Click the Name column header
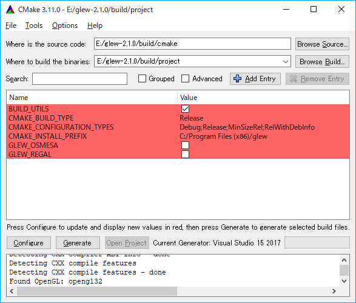The image size is (356, 303). click(92, 98)
